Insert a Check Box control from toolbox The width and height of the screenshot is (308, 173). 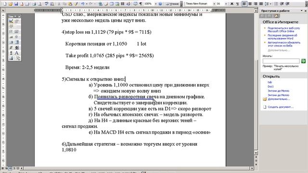coord(11,32)
